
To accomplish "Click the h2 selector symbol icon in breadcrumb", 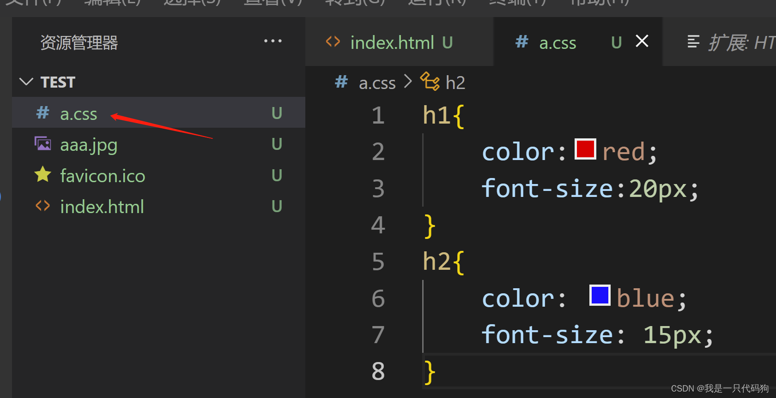I will point(430,82).
